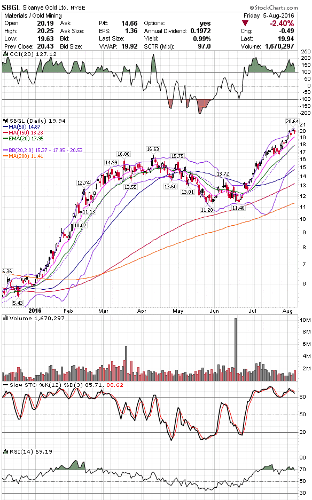Click the candlestick icon beside SBGL (Daily)

coord(6,121)
